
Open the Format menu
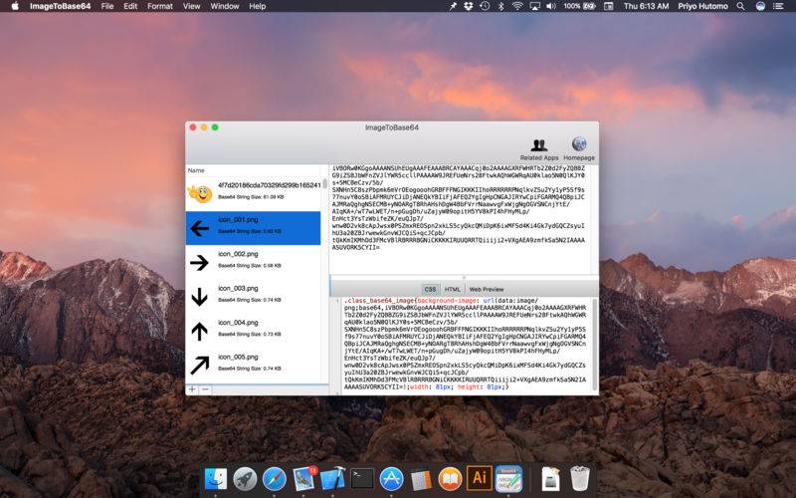click(160, 6)
